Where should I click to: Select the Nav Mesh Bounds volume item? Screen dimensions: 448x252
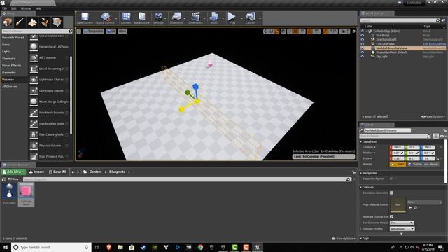point(49,113)
